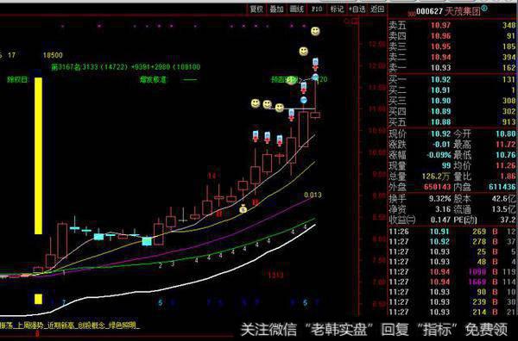Select the 卖一 price 10.93
The width and height of the screenshot is (518, 341).
point(440,67)
